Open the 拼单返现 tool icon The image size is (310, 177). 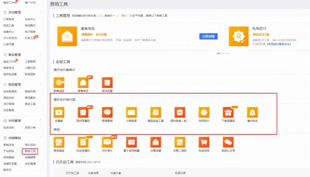click(59, 83)
